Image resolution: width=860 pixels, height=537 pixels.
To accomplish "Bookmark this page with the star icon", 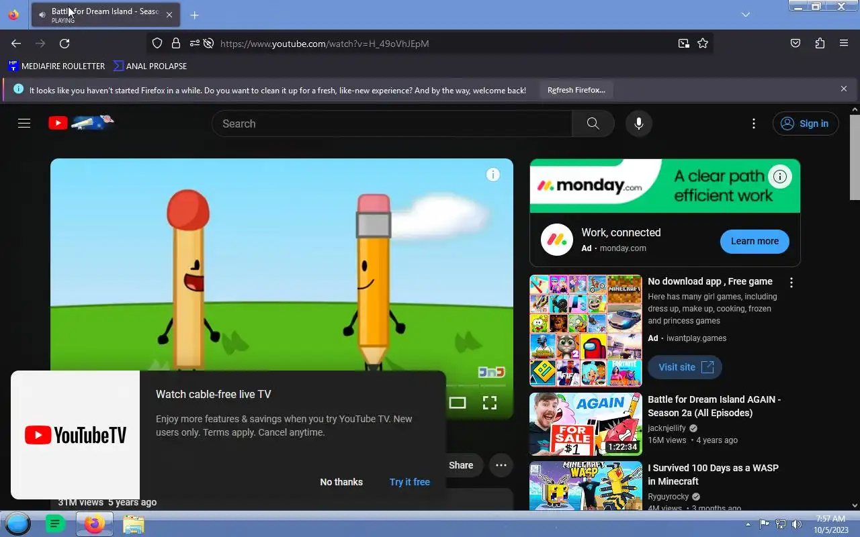I will [x=703, y=44].
